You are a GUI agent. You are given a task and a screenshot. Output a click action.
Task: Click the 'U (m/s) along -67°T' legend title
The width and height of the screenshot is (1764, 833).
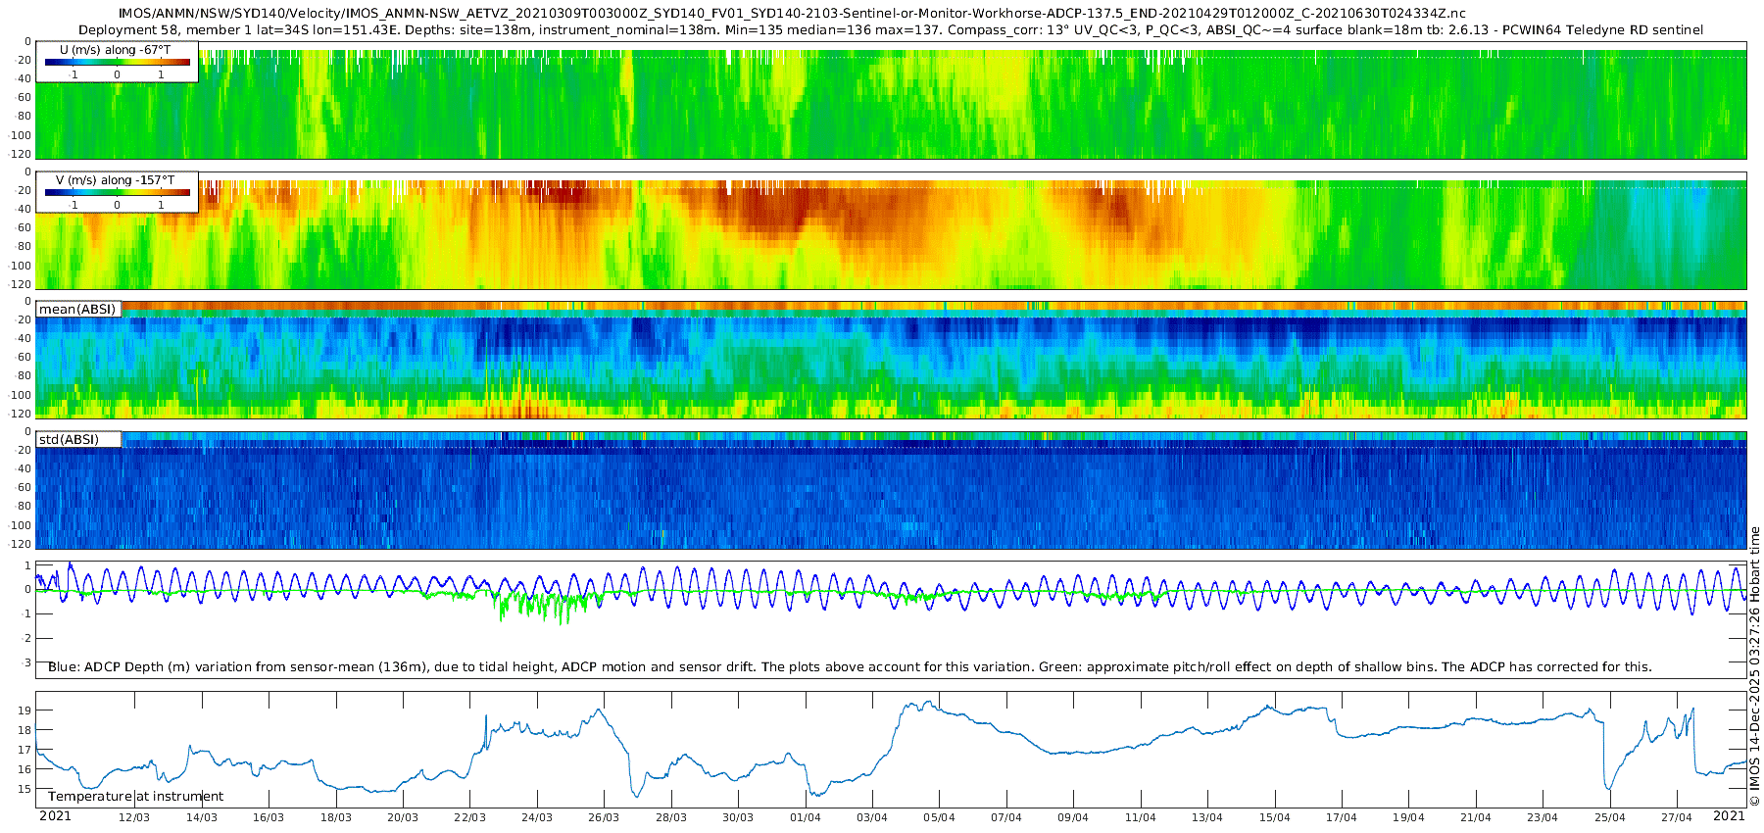pyautogui.click(x=115, y=50)
